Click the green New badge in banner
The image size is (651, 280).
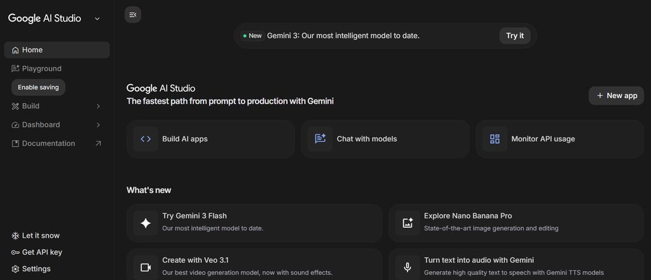click(252, 36)
